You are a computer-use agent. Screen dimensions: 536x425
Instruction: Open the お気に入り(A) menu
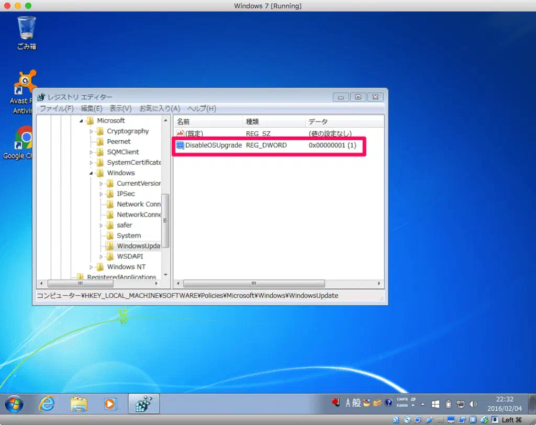[159, 108]
